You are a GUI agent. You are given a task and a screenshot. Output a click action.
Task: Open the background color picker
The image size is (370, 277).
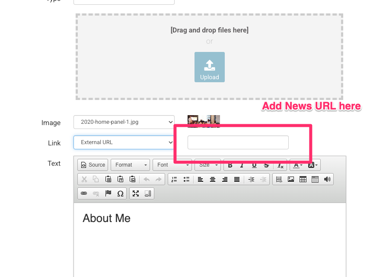pos(313,165)
